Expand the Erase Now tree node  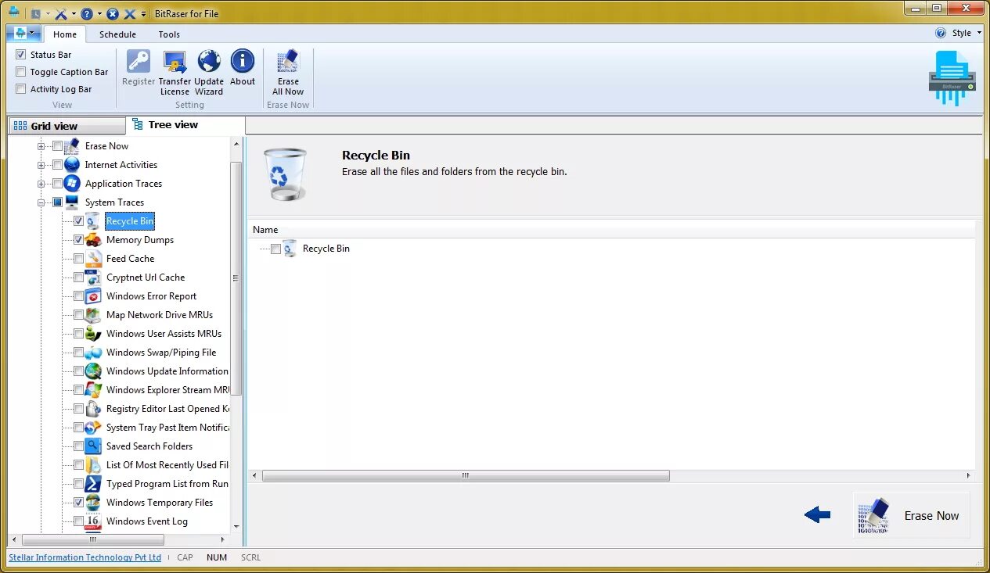[41, 146]
